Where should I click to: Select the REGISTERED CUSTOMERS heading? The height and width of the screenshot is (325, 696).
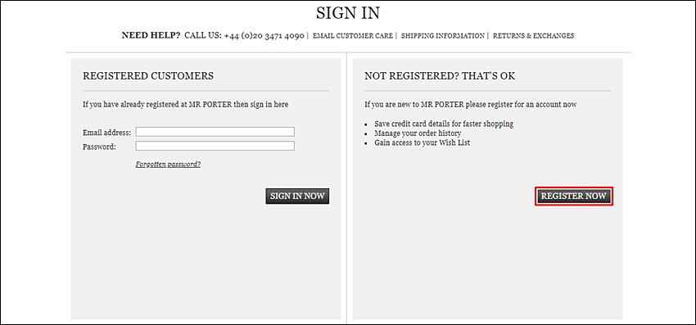pos(148,76)
